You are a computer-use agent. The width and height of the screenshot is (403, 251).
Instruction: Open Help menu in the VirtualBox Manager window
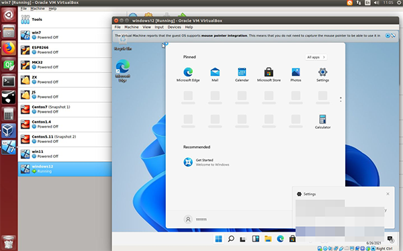[52, 9]
